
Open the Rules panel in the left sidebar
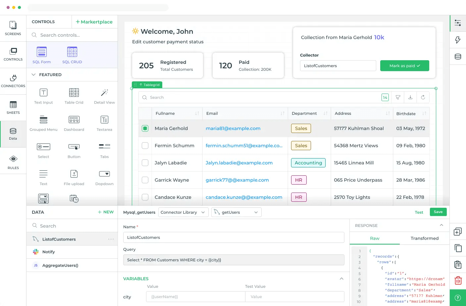point(13,161)
